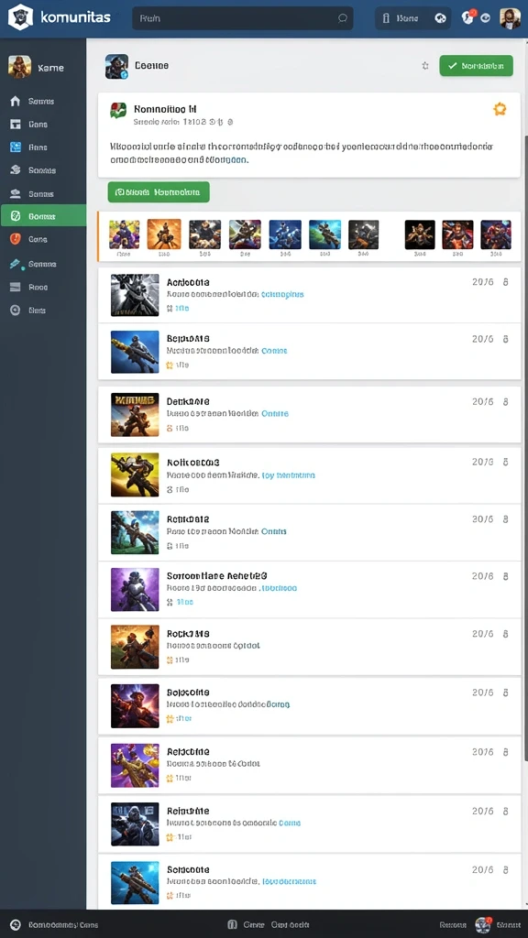Click the small round icon beside the header avatar
The image size is (528, 938).
486,18
